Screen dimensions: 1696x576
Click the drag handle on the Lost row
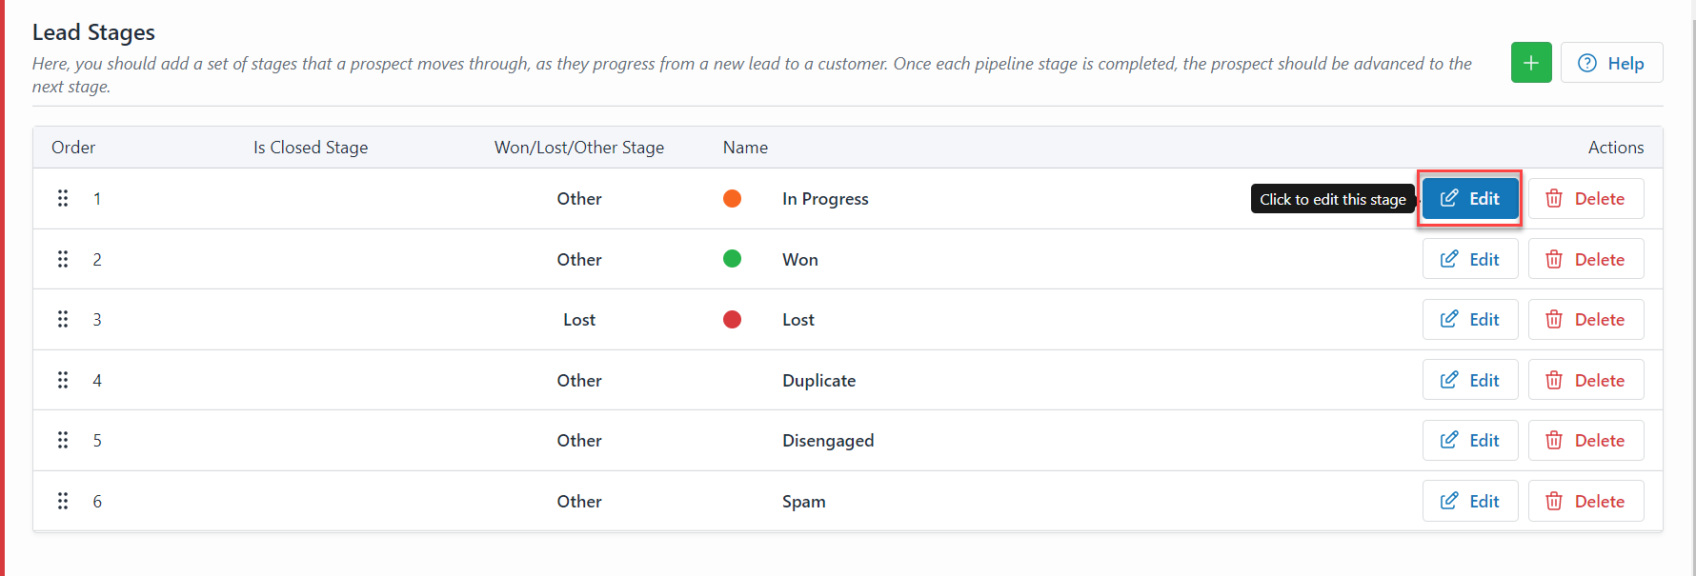coord(63,319)
